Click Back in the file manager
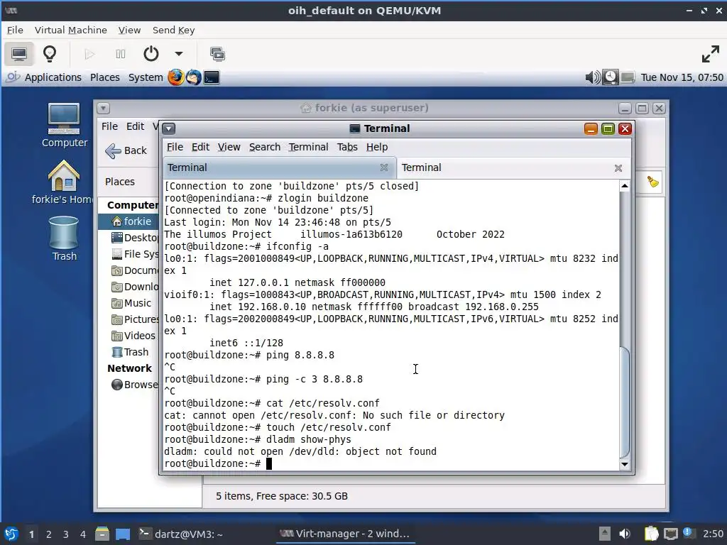This screenshot has height=545, width=727. pyautogui.click(x=126, y=150)
